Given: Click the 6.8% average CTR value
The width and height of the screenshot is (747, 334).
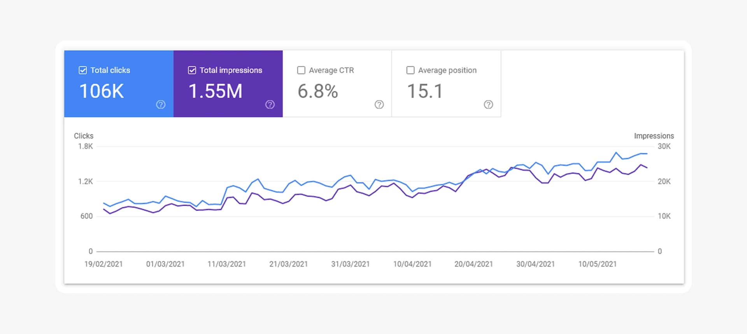Looking at the screenshot, I should tap(317, 91).
